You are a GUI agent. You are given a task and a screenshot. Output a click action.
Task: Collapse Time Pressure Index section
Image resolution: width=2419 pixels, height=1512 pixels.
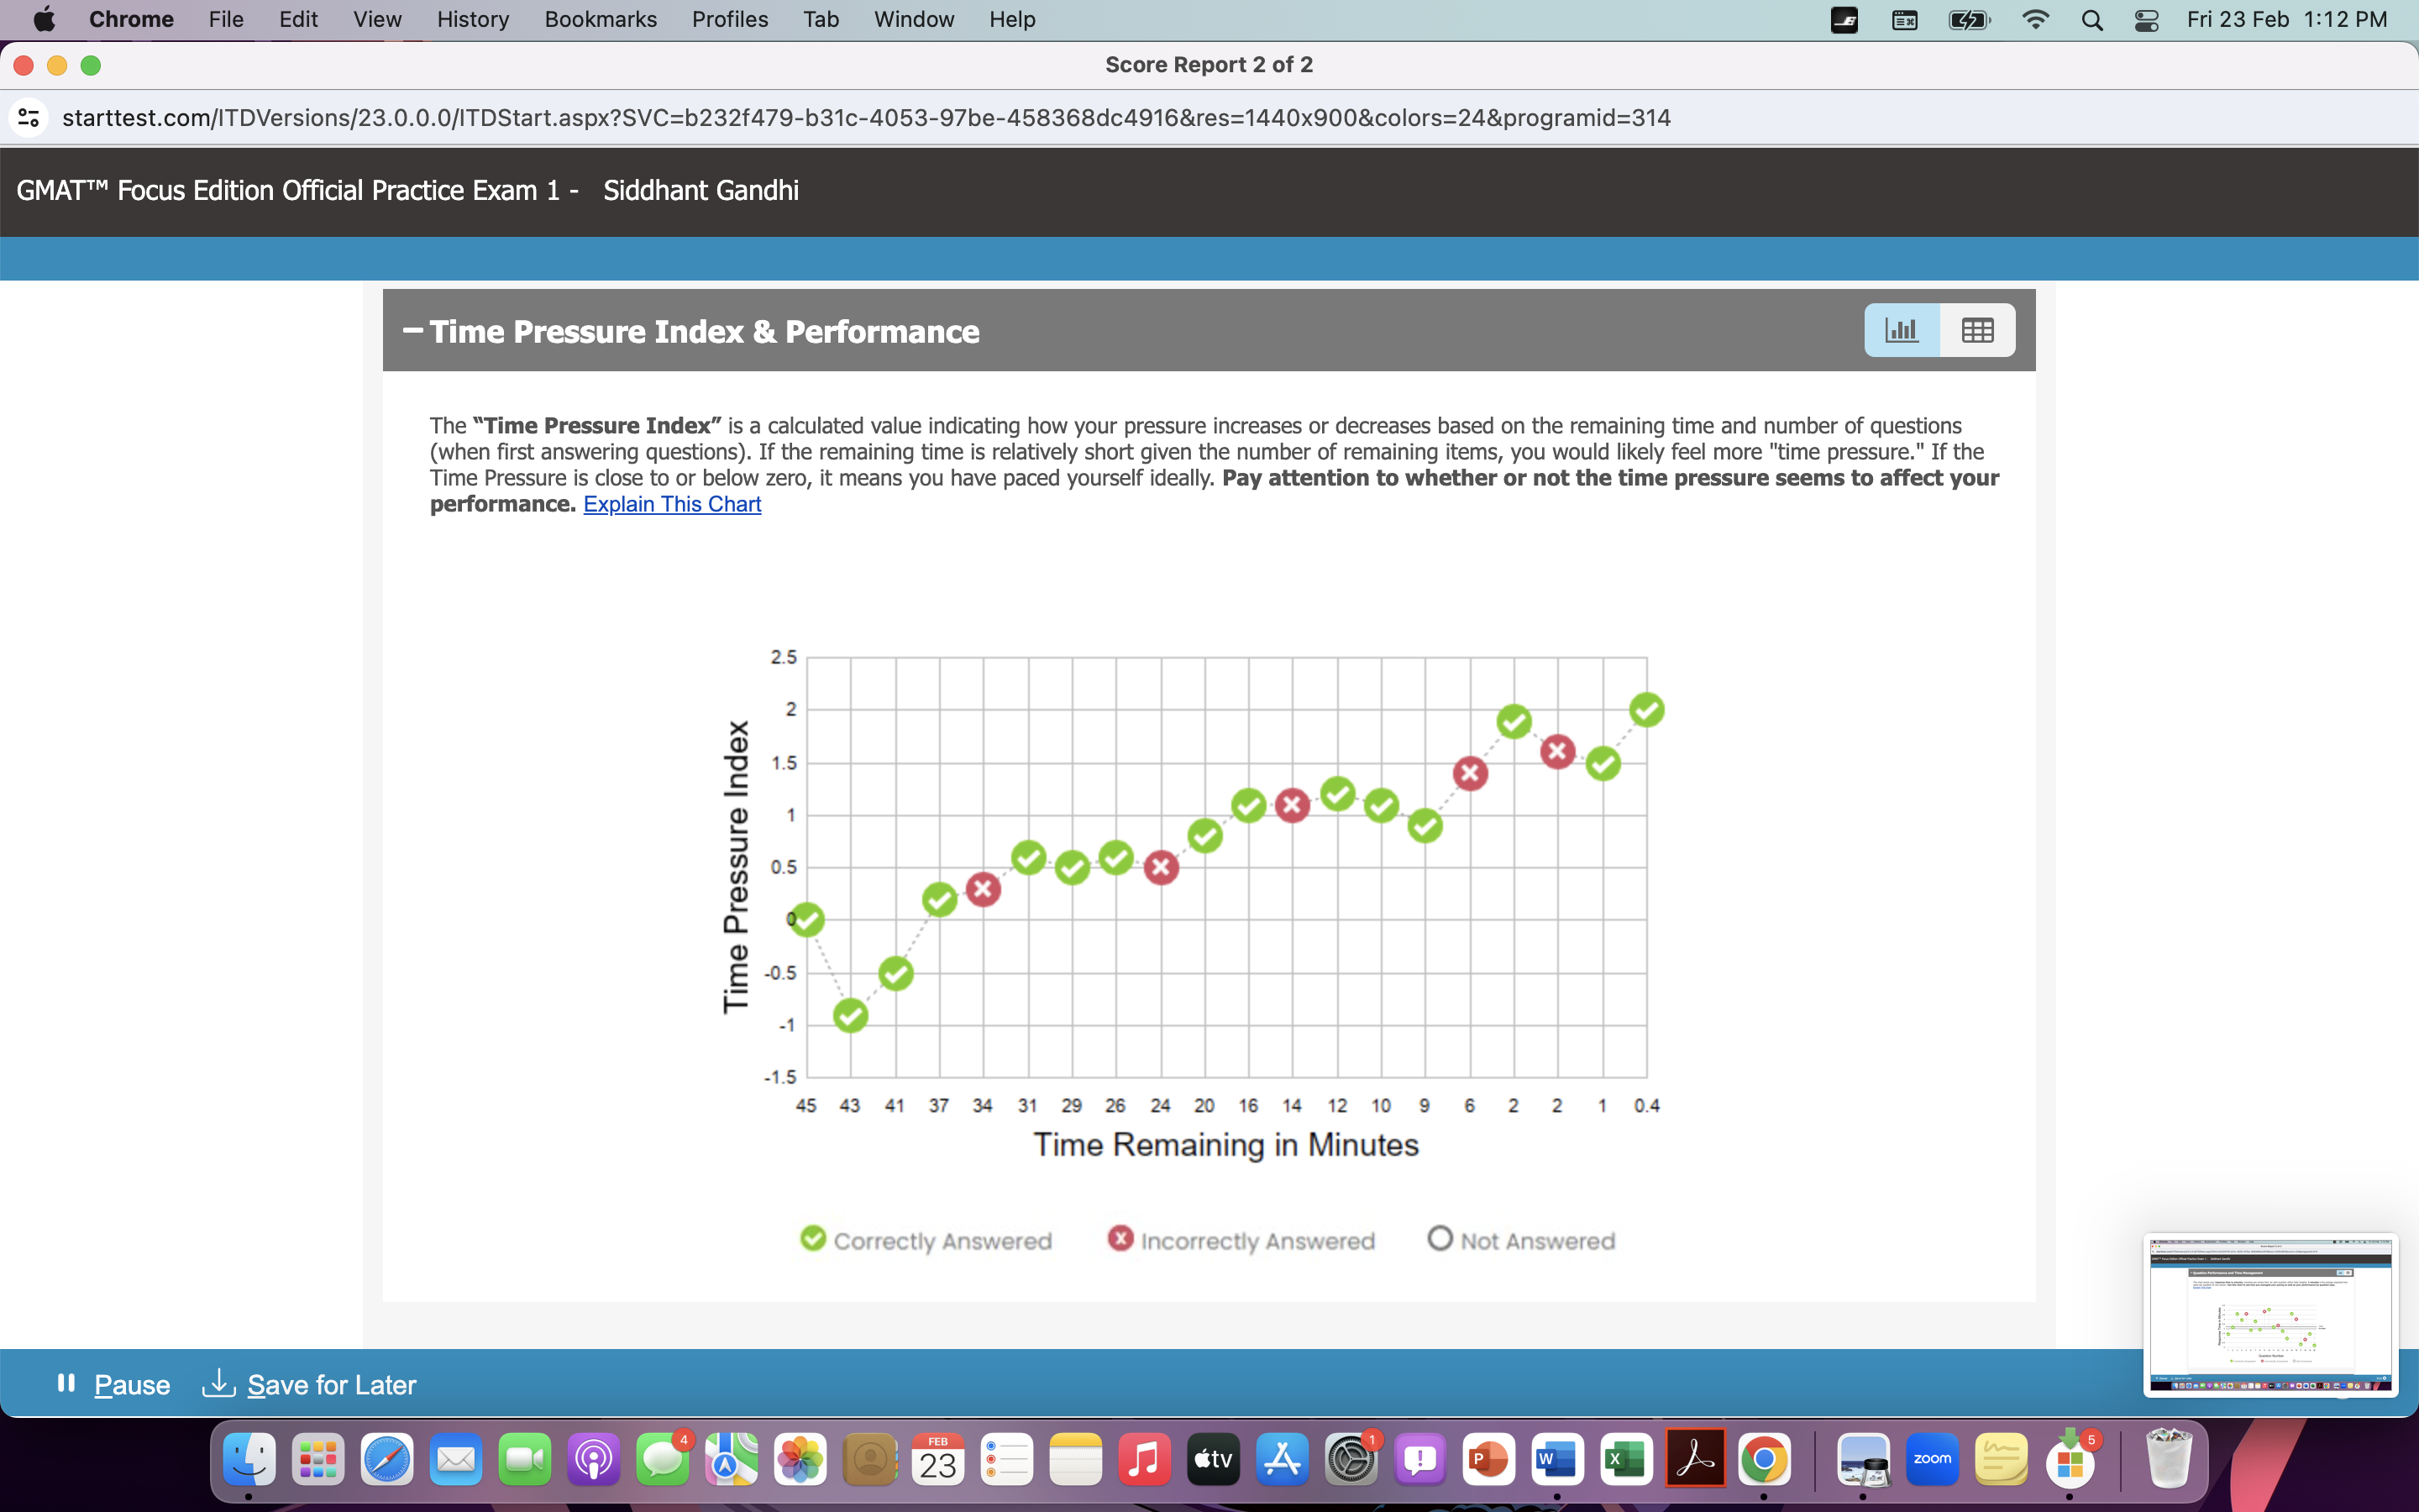(413, 331)
